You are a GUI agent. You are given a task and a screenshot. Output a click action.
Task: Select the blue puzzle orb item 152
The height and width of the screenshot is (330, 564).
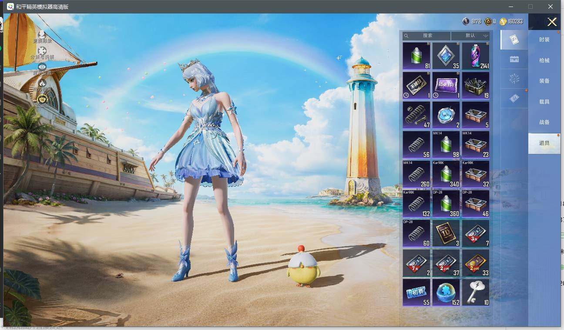tap(446, 293)
